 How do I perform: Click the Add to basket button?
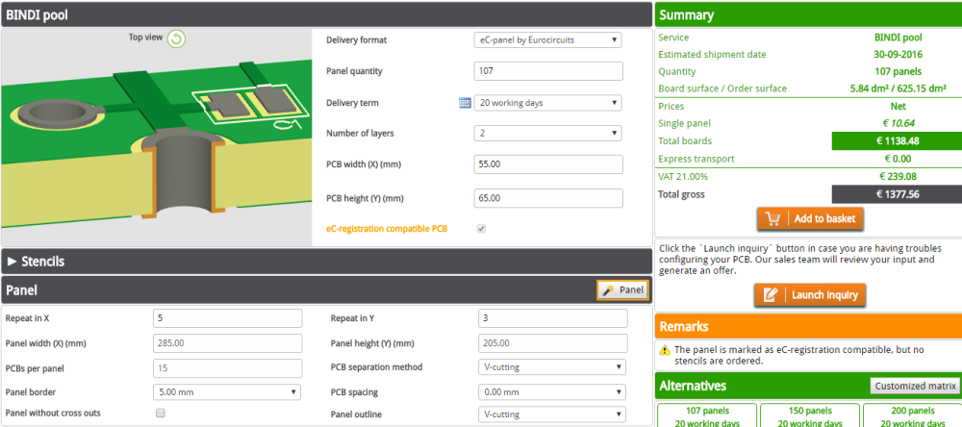(810, 219)
